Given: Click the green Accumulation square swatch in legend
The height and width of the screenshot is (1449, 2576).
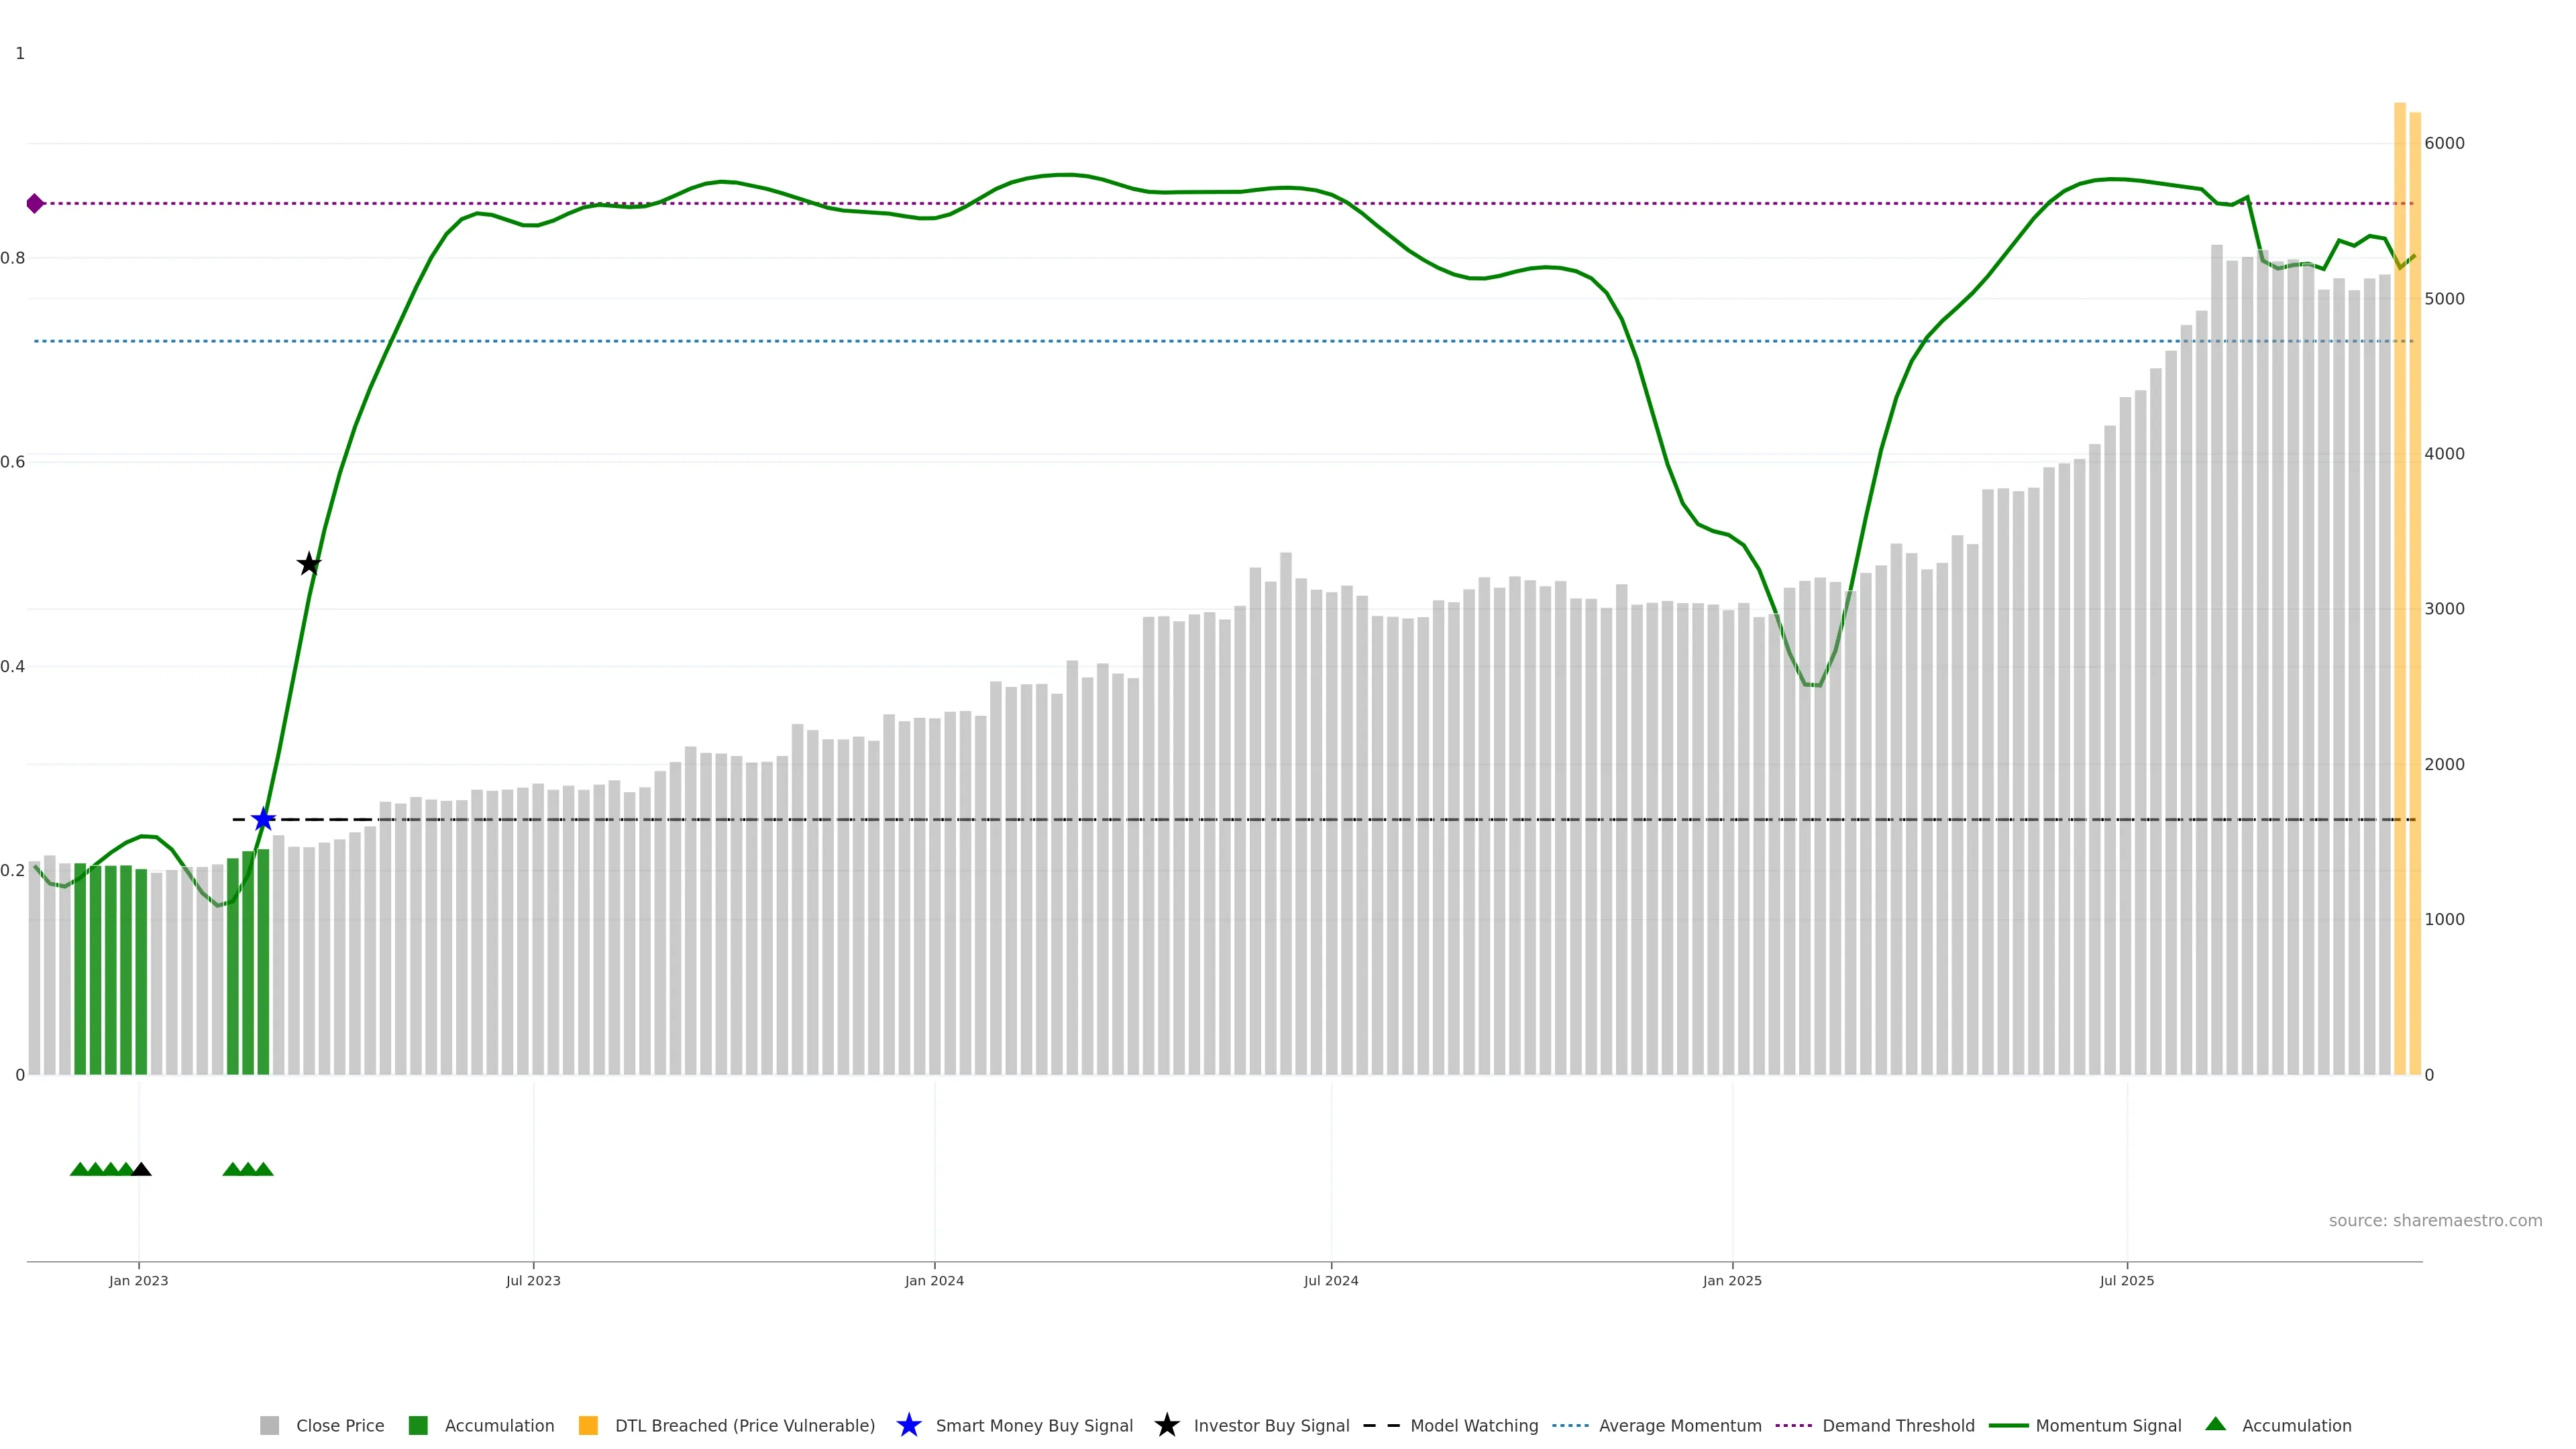Looking at the screenshot, I should [x=418, y=1425].
